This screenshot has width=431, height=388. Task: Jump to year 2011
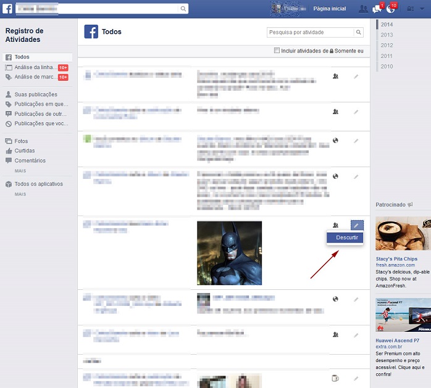[387, 56]
